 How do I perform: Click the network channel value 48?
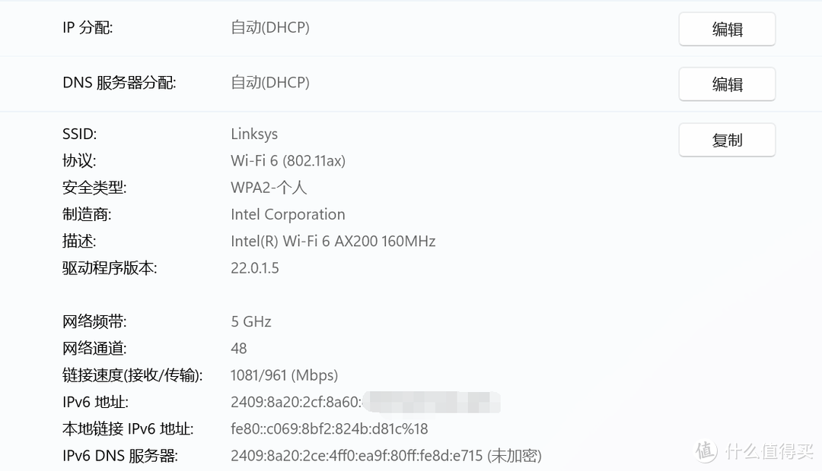coord(239,349)
